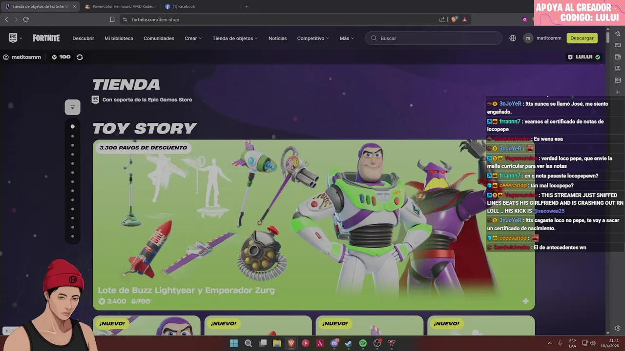Viewport: 625px width, 351px height.
Task: Open a new browser tab
Action: [247, 6]
